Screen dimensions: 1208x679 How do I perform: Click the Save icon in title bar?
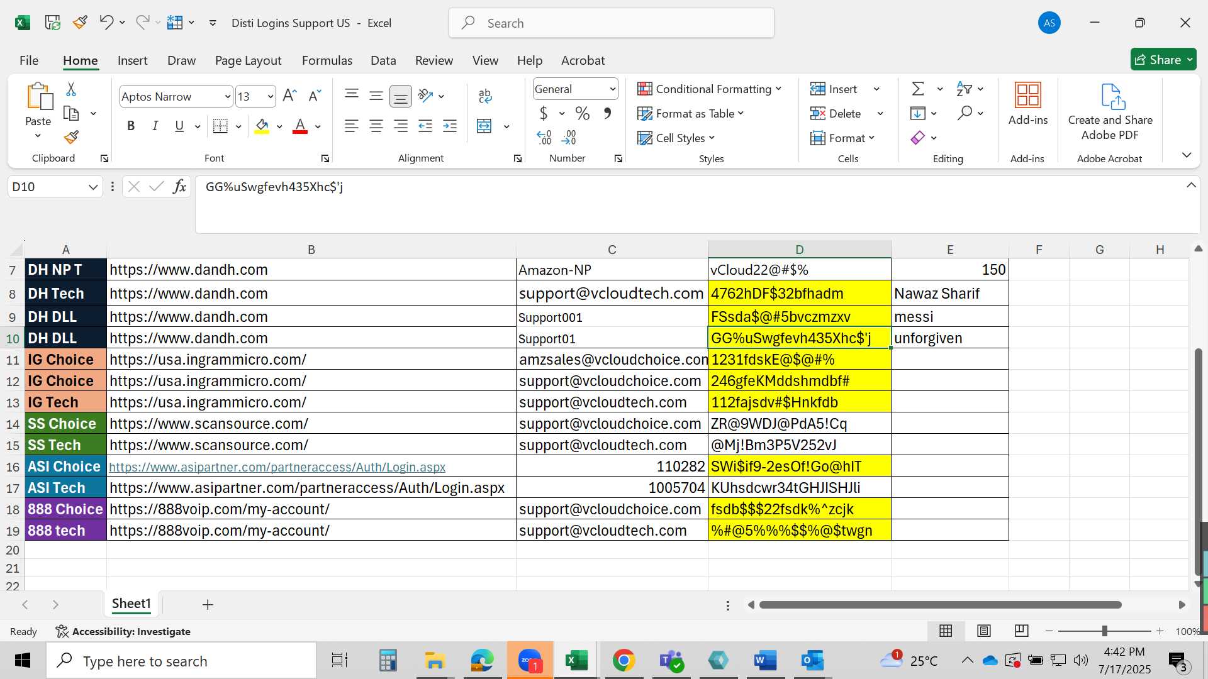tap(53, 23)
